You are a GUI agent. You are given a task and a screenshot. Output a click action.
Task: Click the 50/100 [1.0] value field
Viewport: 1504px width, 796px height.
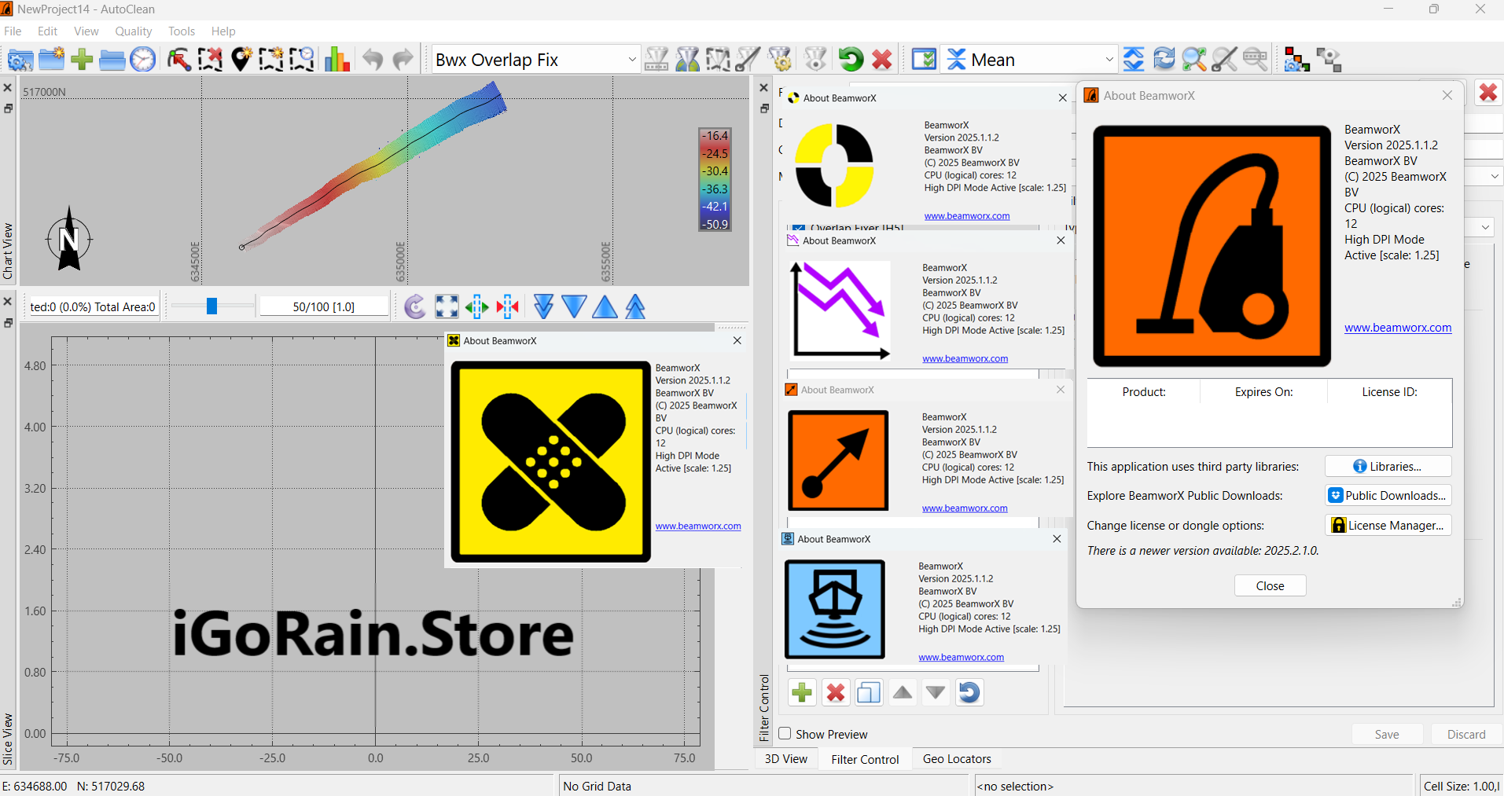[x=324, y=306]
